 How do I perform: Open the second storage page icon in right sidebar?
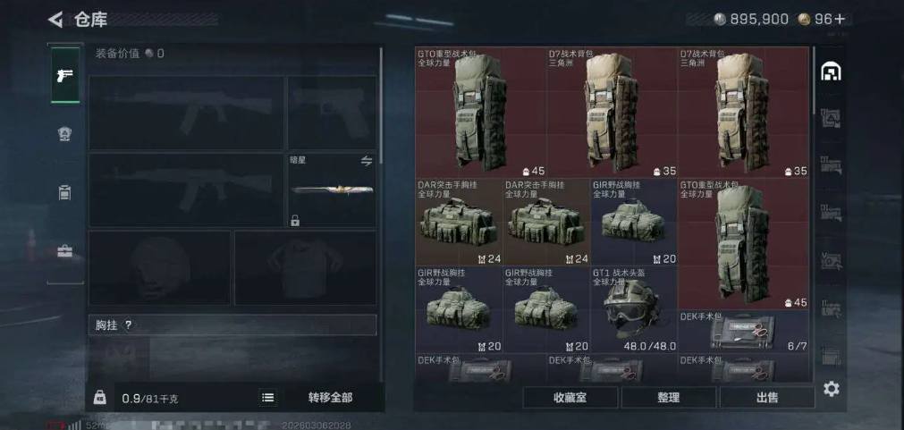click(x=831, y=118)
